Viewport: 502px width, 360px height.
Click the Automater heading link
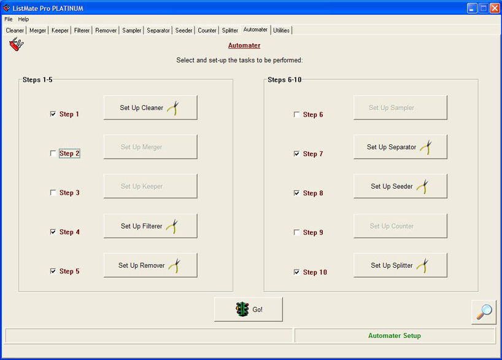[x=244, y=45]
